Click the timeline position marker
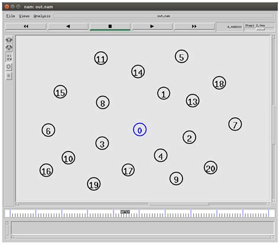280x245 pixels. [125, 212]
